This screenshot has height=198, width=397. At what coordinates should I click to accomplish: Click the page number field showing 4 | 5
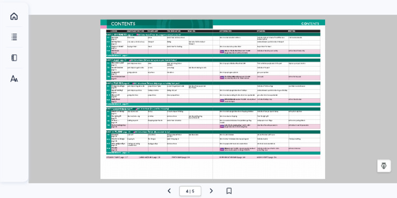[190, 191]
